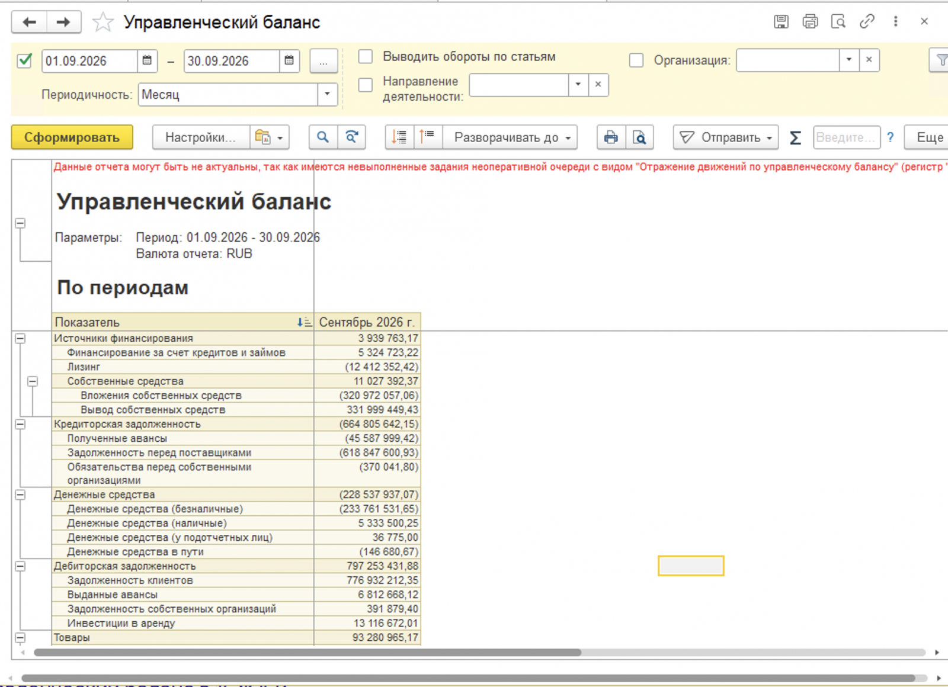The height and width of the screenshot is (687, 948).
Task: Click the search-refresh icon beside the magnifier
Action: pos(351,137)
